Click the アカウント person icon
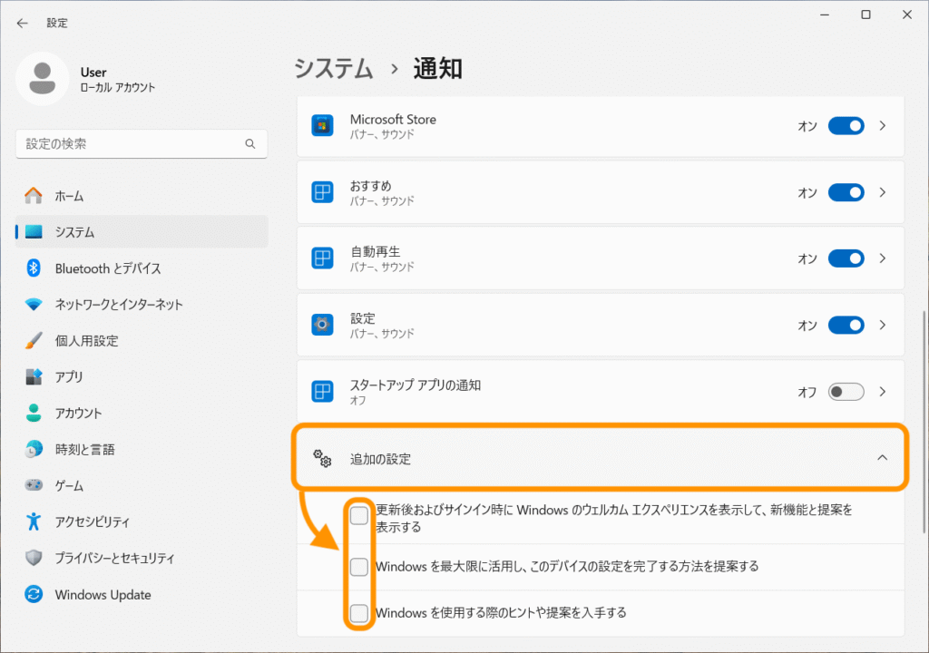 [x=34, y=413]
